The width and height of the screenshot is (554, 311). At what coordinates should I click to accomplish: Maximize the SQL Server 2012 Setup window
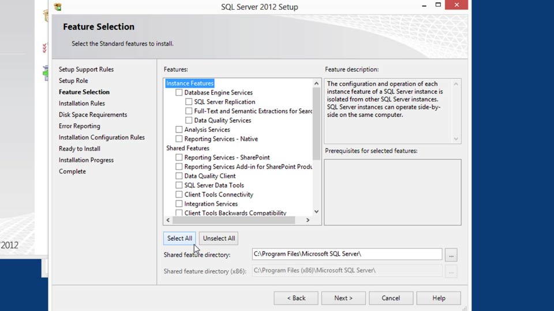pyautogui.click(x=438, y=5)
